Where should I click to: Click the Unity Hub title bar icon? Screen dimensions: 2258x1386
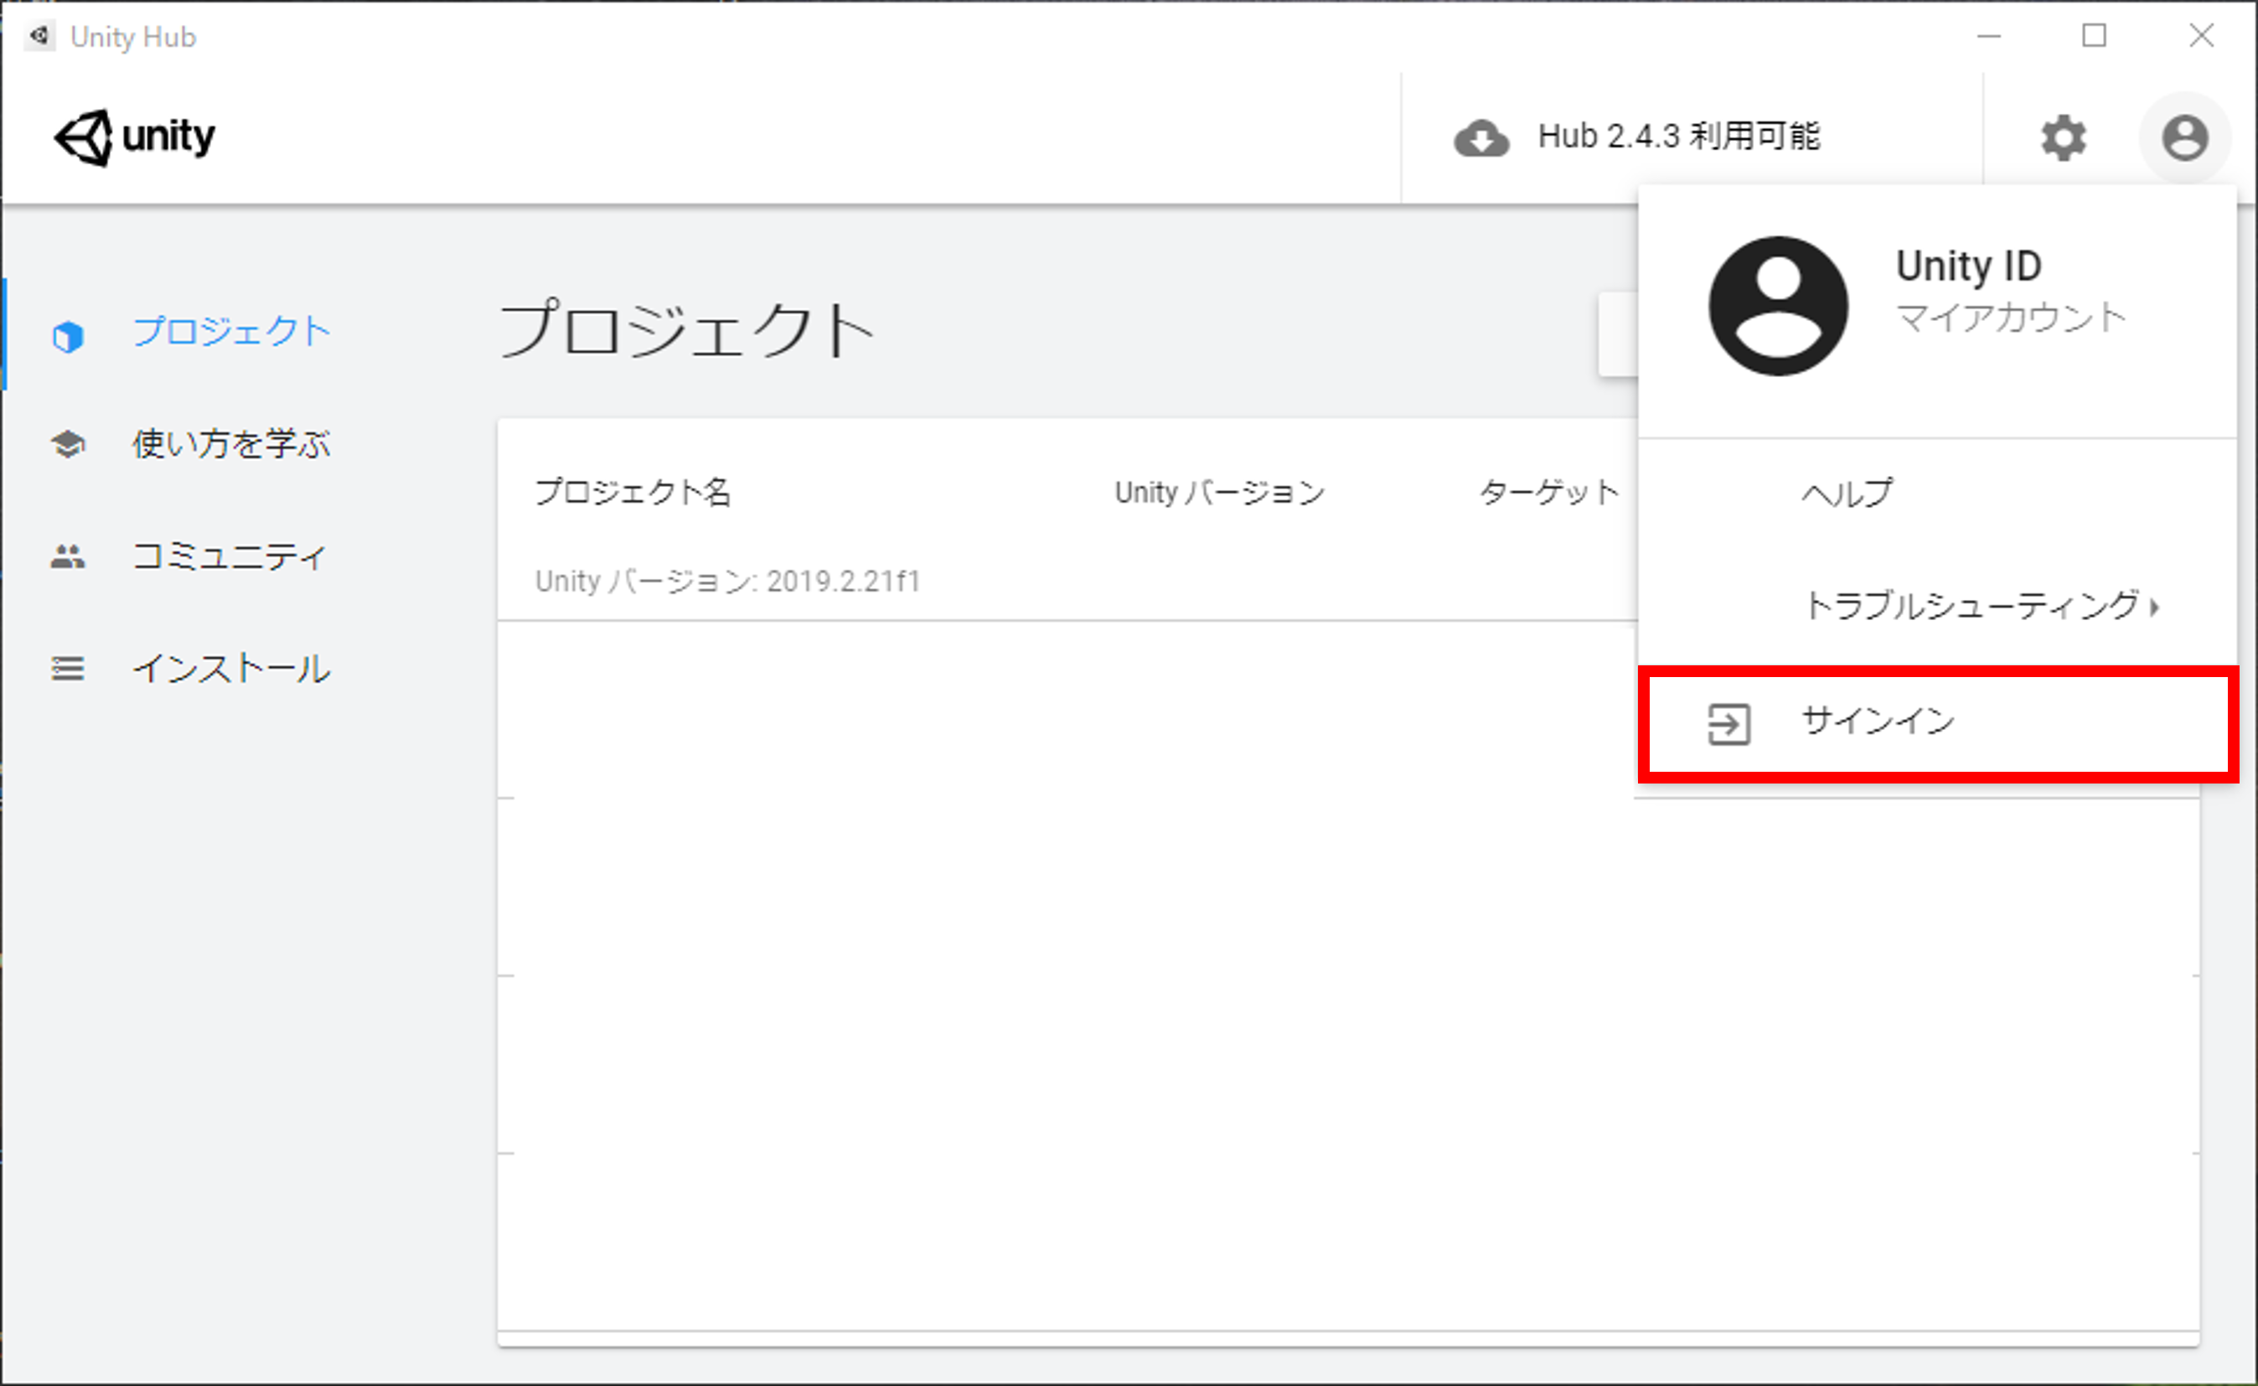[39, 36]
